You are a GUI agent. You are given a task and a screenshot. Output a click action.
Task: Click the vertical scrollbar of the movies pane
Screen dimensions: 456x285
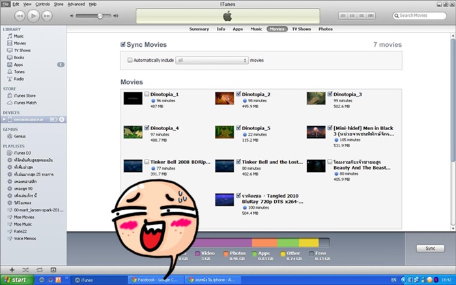[x=453, y=100]
